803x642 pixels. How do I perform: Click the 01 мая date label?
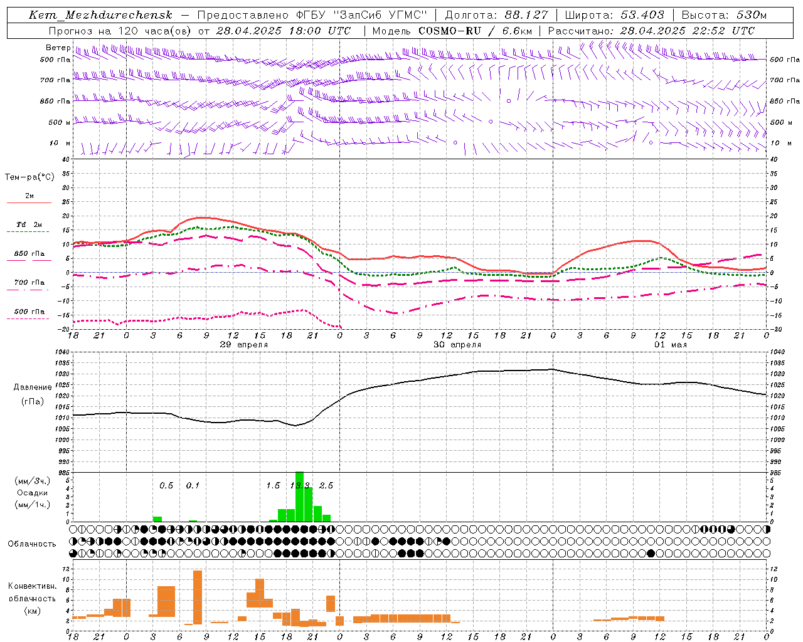pos(671,345)
